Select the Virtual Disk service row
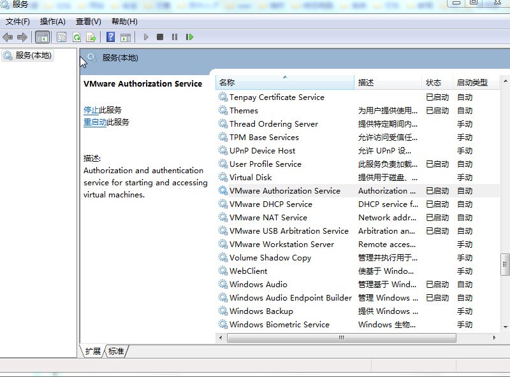Image resolution: width=510 pixels, height=377 pixels. (358, 178)
